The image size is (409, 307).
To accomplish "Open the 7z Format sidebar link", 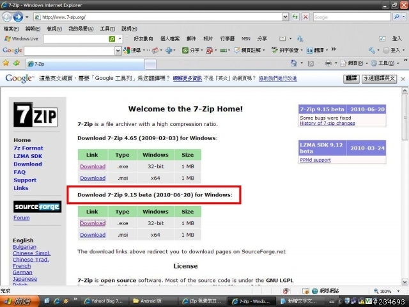I will 28,148.
